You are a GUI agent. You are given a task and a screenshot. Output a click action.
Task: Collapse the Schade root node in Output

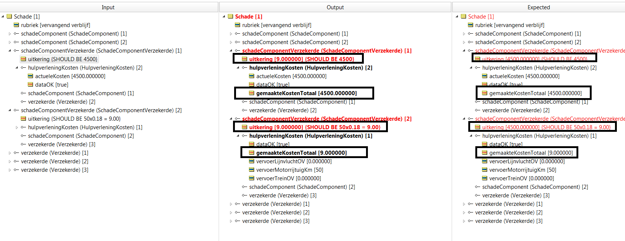[224, 17]
